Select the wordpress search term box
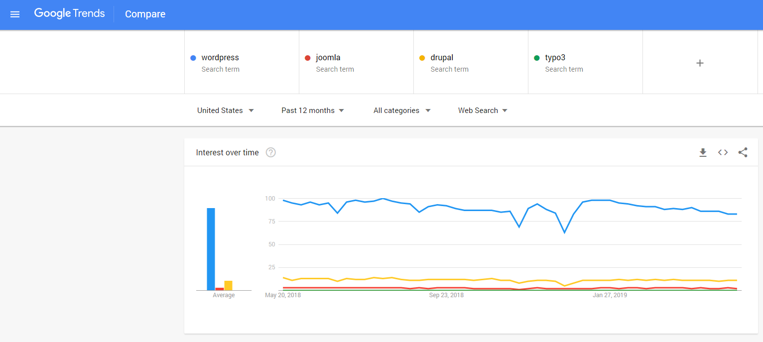The image size is (763, 342). click(x=242, y=62)
